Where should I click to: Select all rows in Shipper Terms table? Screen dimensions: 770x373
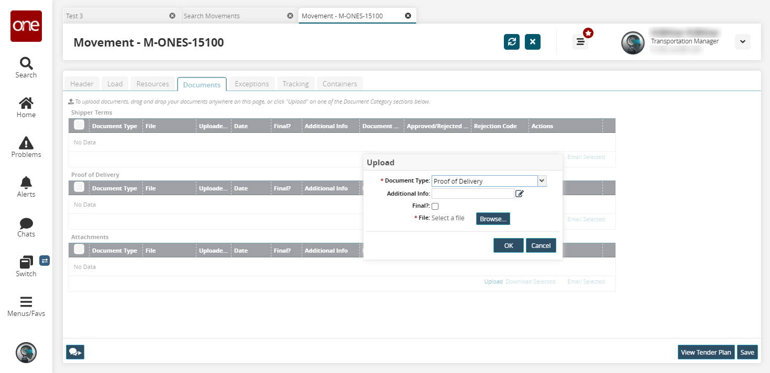pos(79,125)
